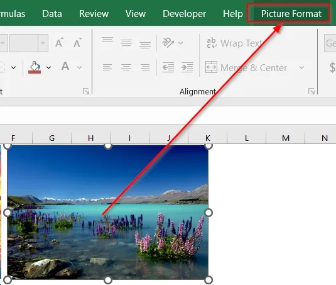Select column L header
336x285 pixels.
pyautogui.click(x=246, y=138)
